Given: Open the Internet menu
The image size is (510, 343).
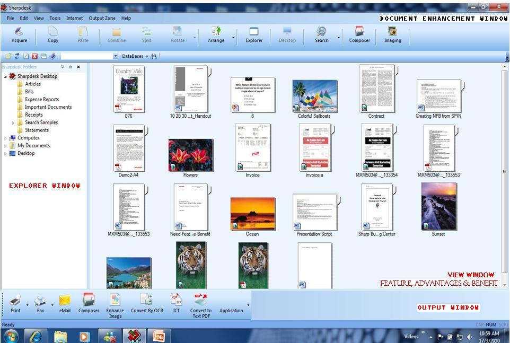Looking at the screenshot, I should pyautogui.click(x=74, y=17).
